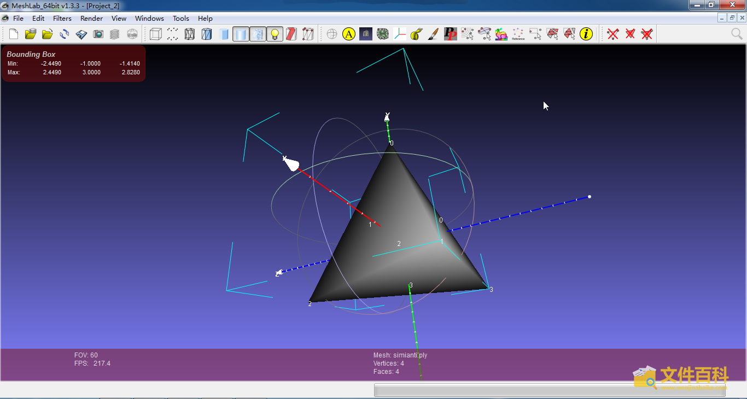Click the second red-triangles-and-cursor selection icon
Viewport: 747px width, 399px height.
[569, 34]
